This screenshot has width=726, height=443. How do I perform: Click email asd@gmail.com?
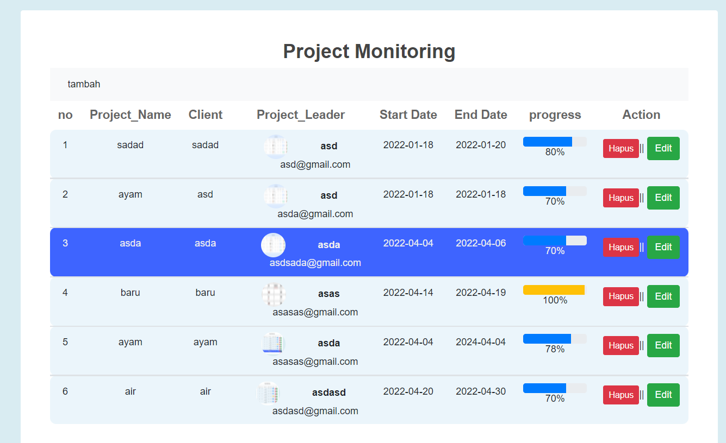315,164
